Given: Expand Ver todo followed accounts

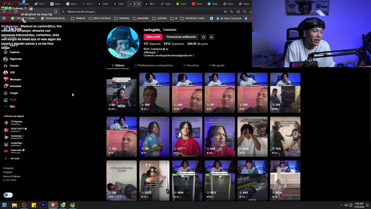Looking at the screenshot, I should click(12, 158).
